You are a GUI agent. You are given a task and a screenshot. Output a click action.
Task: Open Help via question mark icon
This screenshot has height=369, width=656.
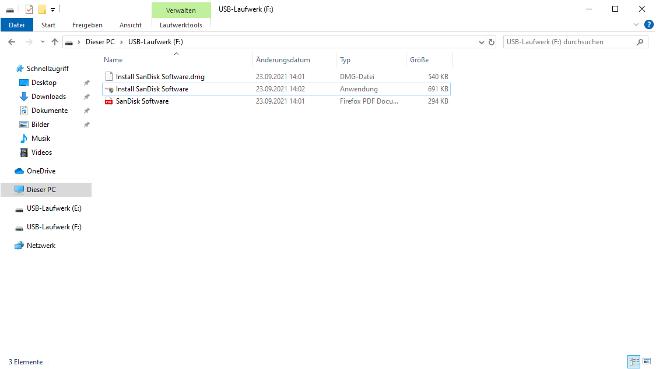(649, 24)
